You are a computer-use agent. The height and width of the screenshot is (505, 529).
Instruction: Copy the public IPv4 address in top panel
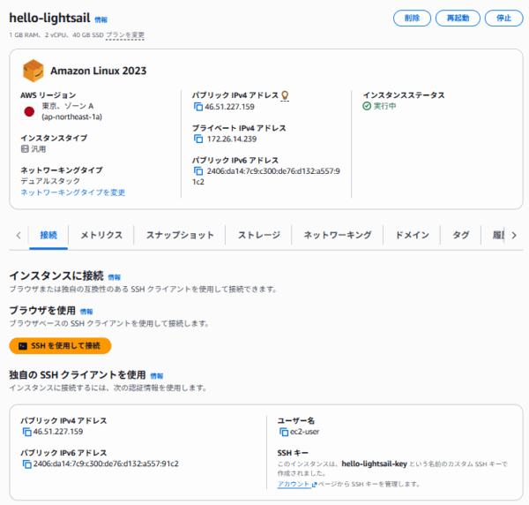pos(198,107)
